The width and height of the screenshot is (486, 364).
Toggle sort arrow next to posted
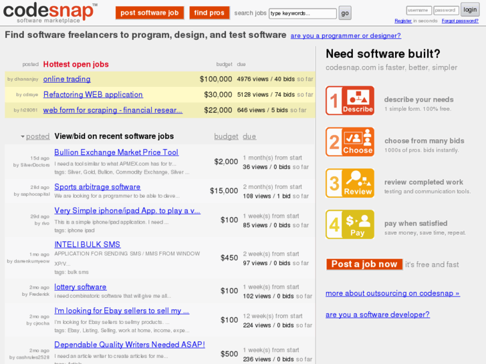pos(23,137)
